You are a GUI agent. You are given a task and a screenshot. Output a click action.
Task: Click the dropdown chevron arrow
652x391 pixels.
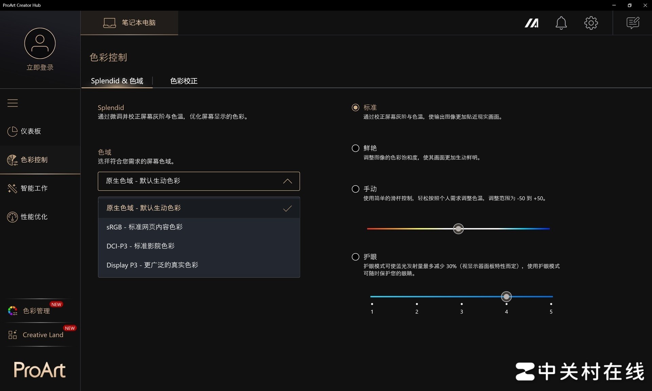[x=287, y=181]
